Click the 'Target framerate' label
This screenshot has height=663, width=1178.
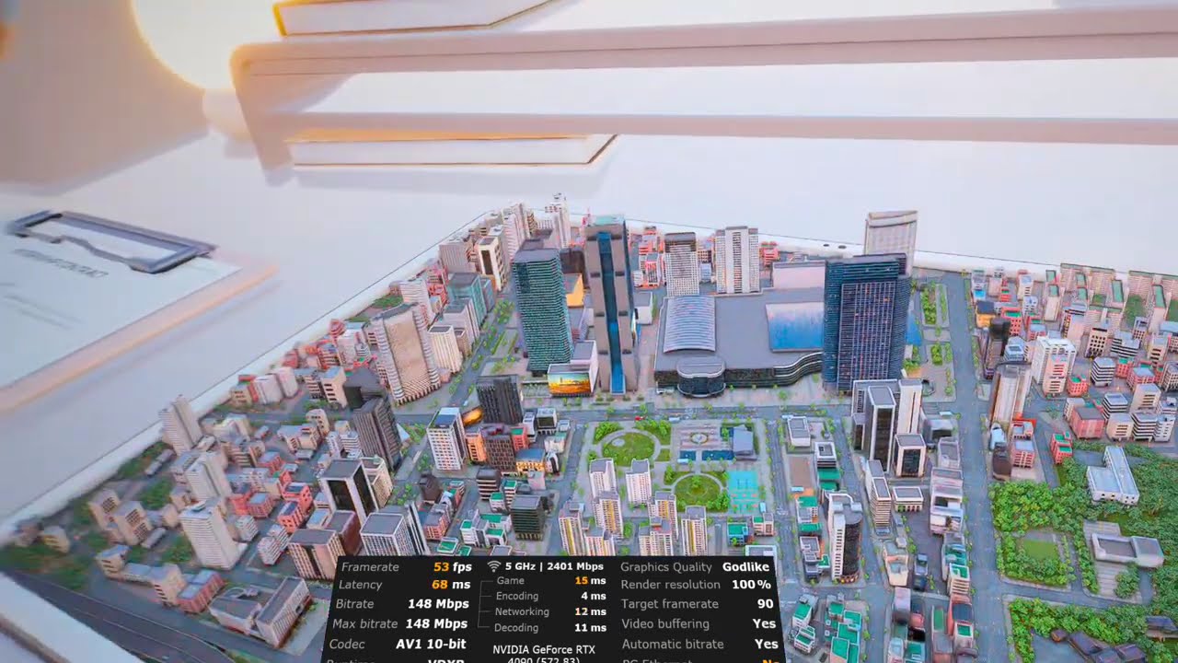670,604
